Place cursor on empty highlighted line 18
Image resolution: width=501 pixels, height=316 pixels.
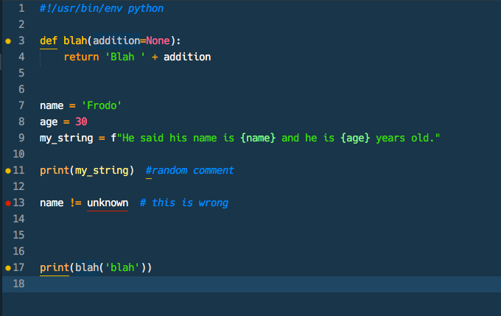tap(221, 284)
